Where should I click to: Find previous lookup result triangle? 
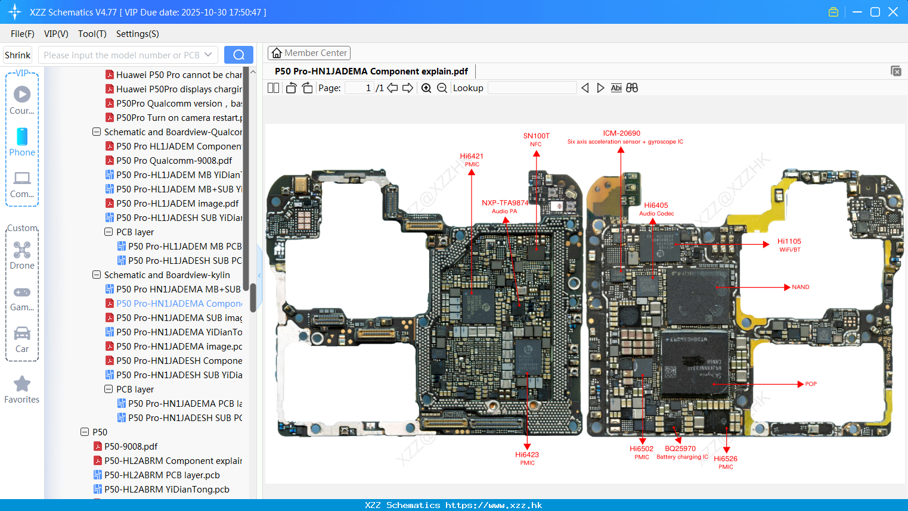[585, 88]
